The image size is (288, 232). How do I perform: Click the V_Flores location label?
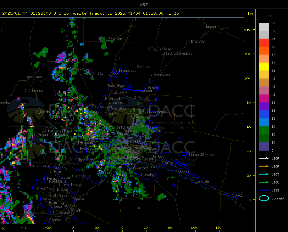coord(53,220)
